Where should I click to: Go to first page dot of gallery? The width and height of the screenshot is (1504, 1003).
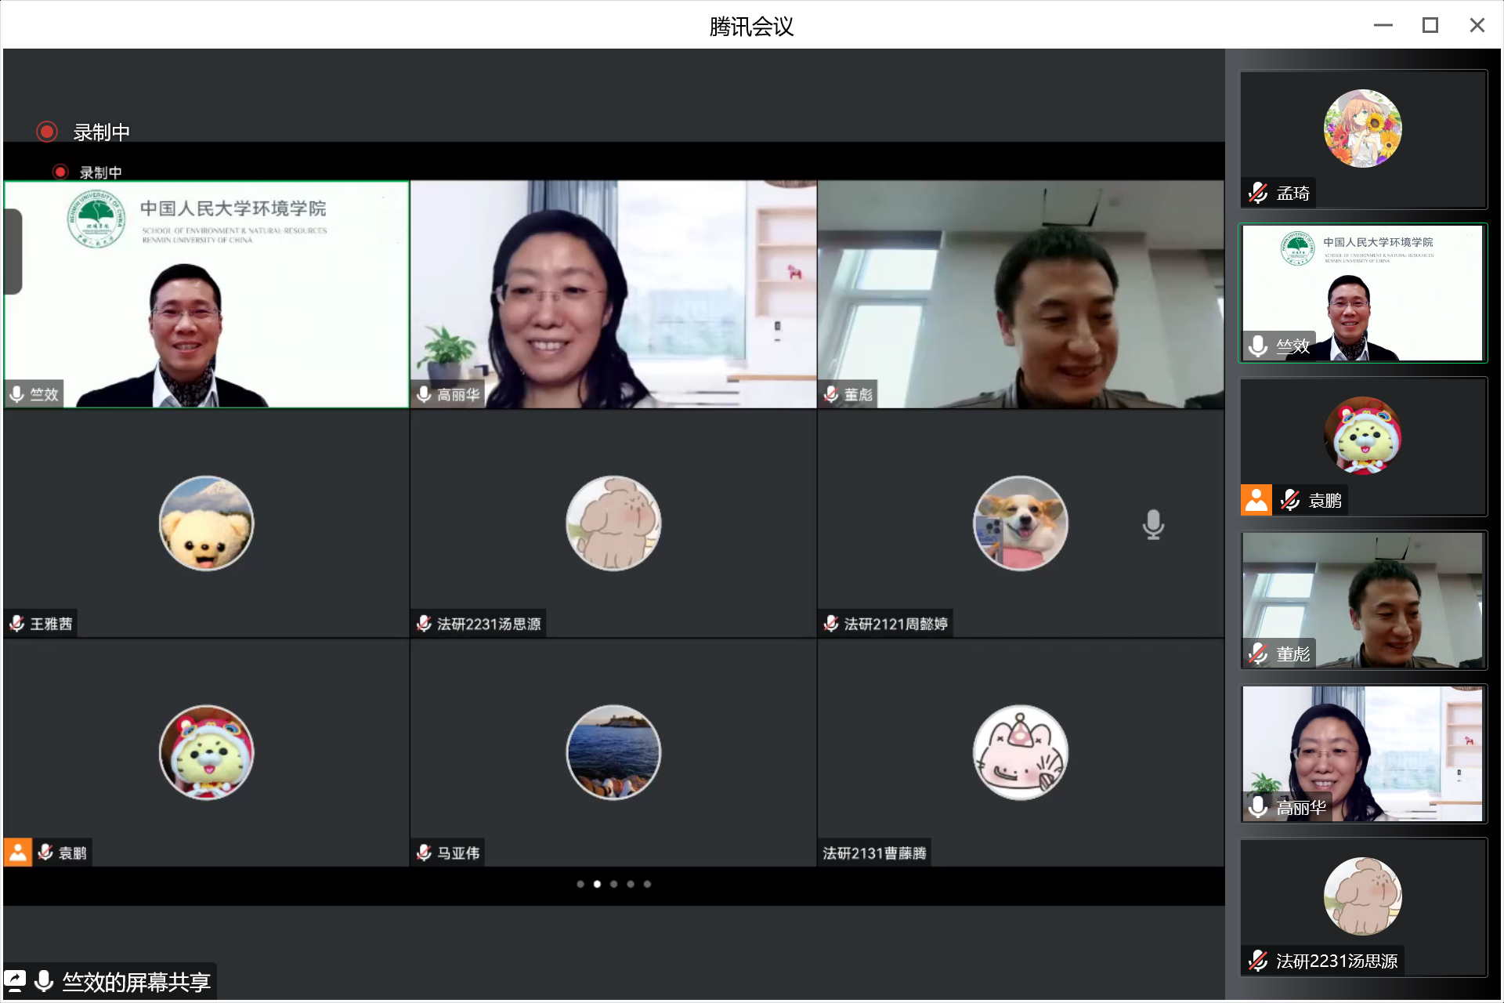pyautogui.click(x=580, y=884)
